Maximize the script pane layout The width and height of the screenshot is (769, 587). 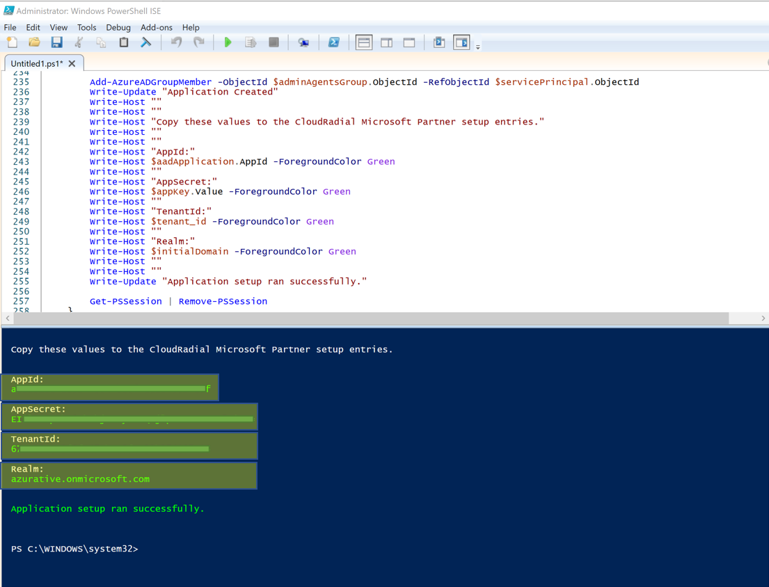pos(409,42)
